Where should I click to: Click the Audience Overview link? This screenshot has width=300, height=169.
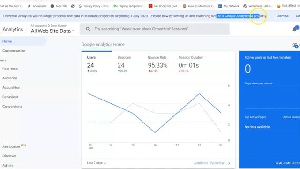click(x=209, y=163)
